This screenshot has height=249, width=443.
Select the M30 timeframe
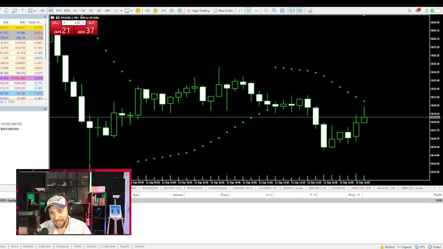click(x=67, y=11)
